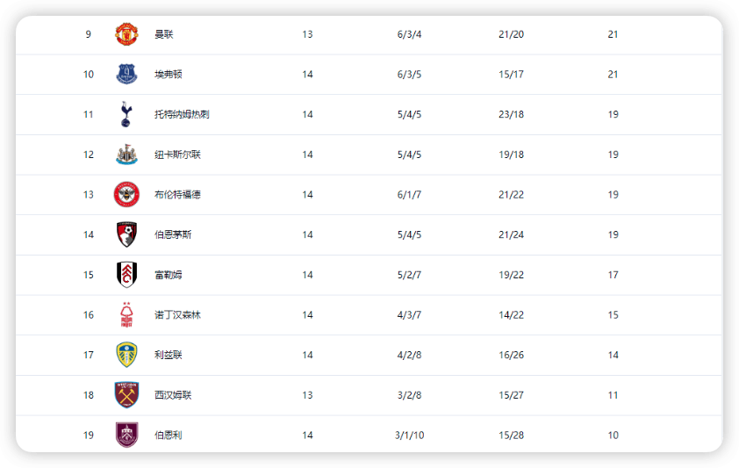The width and height of the screenshot is (739, 468).
Task: Click the Bournemouth crest in row 14
Action: 126,234
